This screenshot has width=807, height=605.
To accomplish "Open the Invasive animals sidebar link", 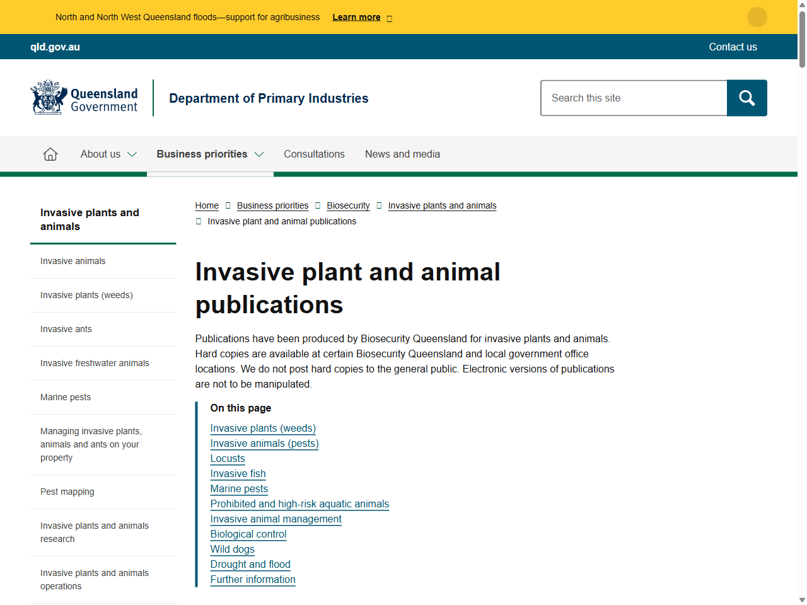I will 73,261.
